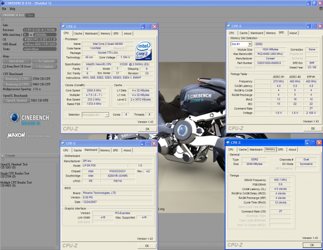The width and height of the screenshot is (323, 250).
Task: Open SPD tab in Memory CPU-Z window
Action: [x=281, y=149]
